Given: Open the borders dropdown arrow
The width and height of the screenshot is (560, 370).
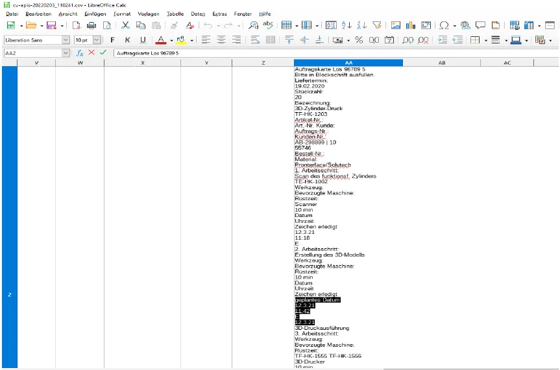Looking at the screenshot, I should click(486, 40).
